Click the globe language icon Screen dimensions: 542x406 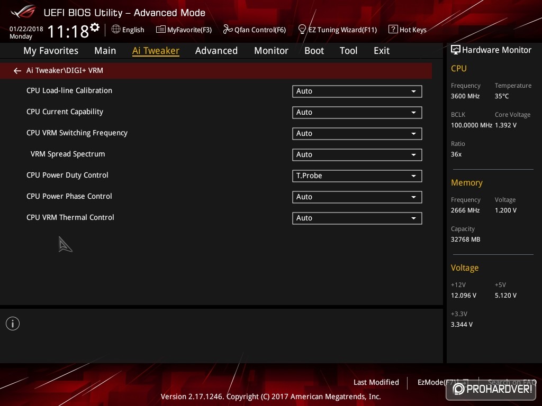[x=116, y=30]
